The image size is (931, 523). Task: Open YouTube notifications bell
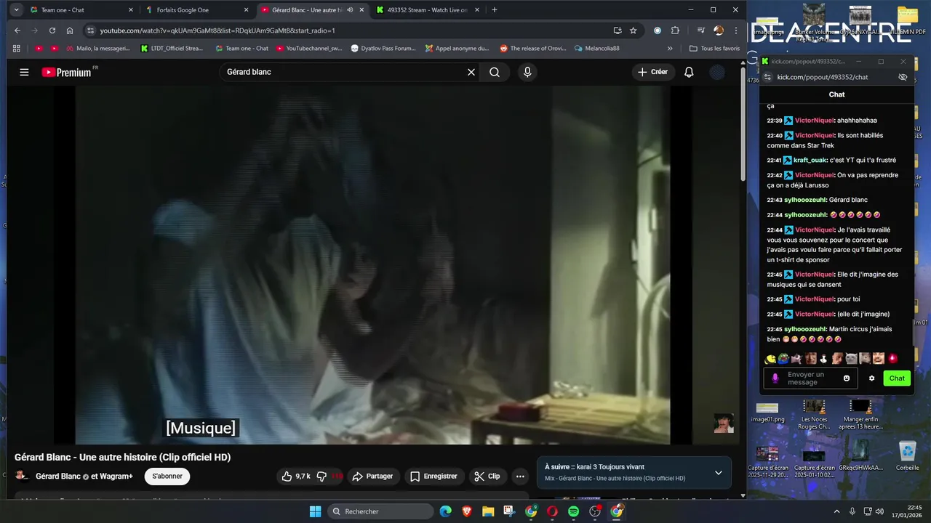tap(689, 72)
